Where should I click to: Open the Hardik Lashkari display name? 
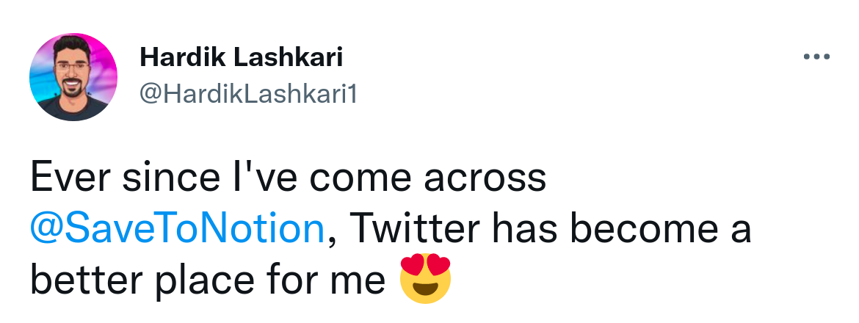242,57
